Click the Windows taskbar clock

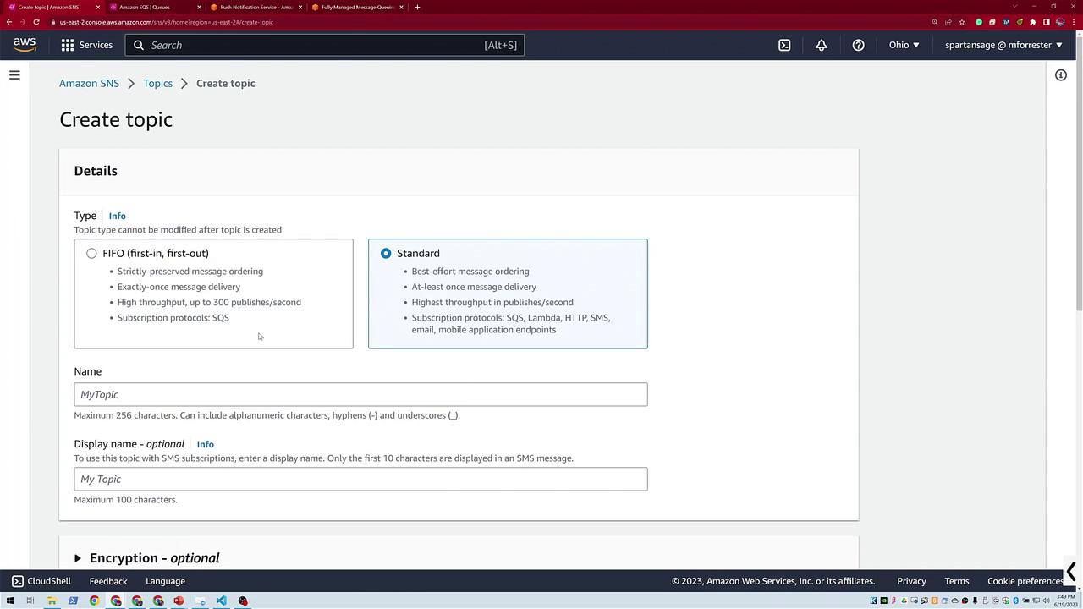click(1064, 601)
